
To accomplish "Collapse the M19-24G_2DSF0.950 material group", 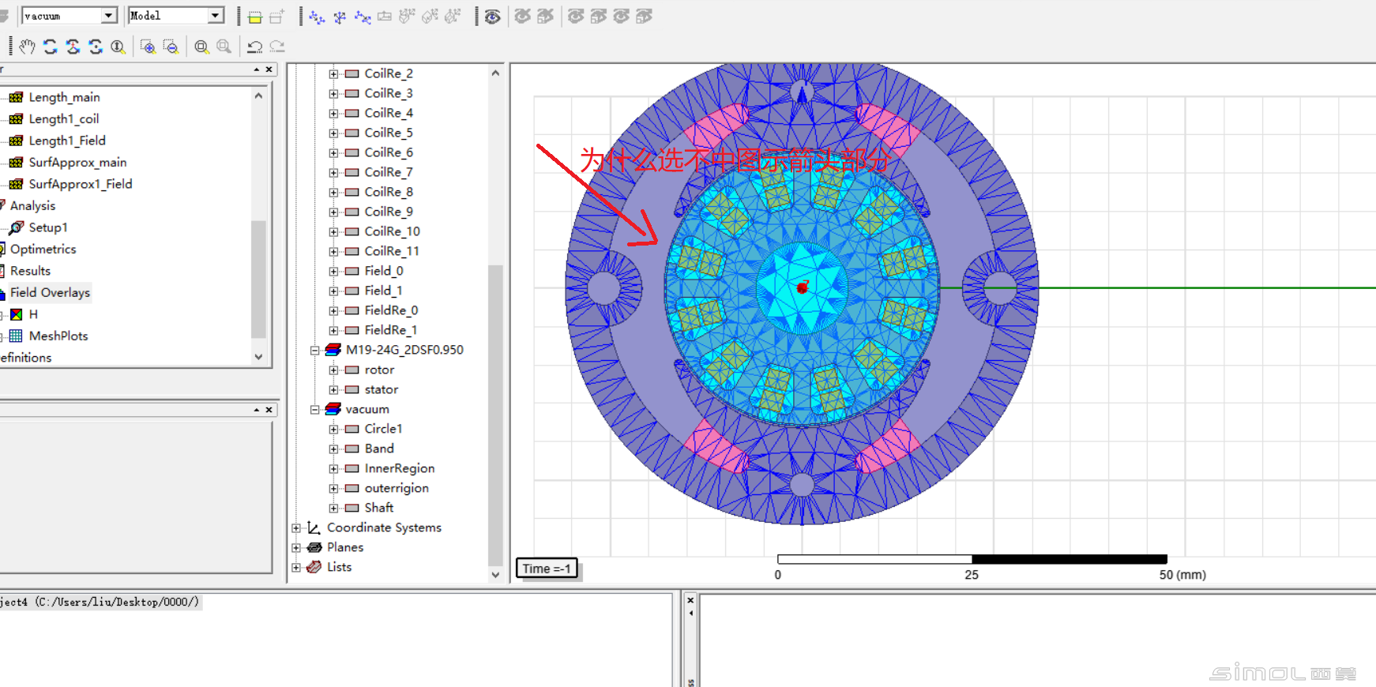I will click(314, 350).
